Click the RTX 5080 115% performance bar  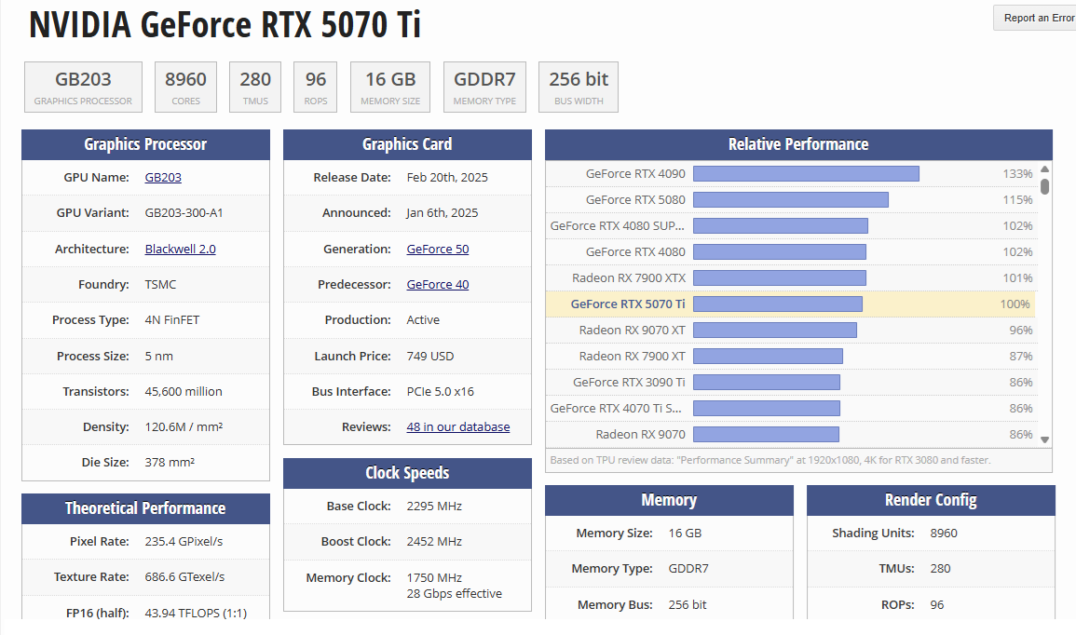[x=791, y=199]
